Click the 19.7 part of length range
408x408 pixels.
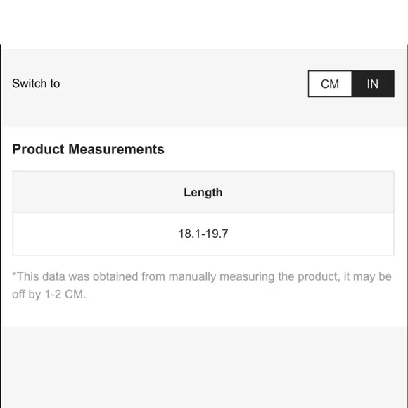tap(217, 234)
